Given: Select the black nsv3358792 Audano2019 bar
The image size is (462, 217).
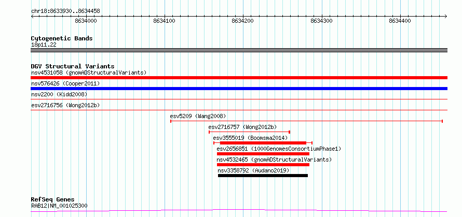Looking at the screenshot, I should tap(263, 176).
